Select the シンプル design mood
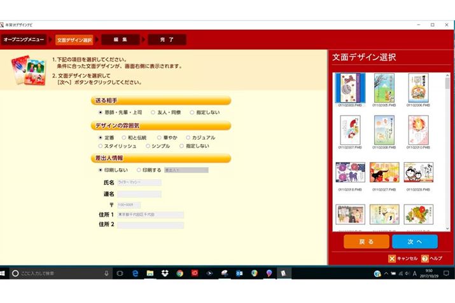The image size is (455, 303). (x=148, y=146)
